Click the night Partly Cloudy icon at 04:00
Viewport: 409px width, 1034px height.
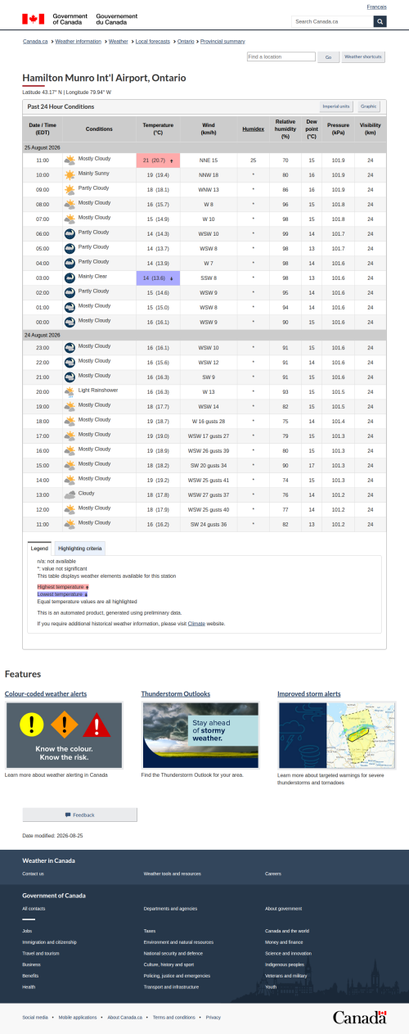click(x=70, y=263)
